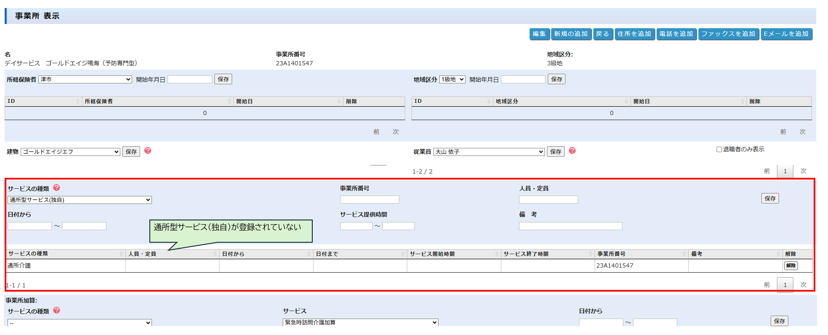Open 建物 dropdown showing ゴールドエイジエフ
828x335 pixels.
[x=70, y=152]
